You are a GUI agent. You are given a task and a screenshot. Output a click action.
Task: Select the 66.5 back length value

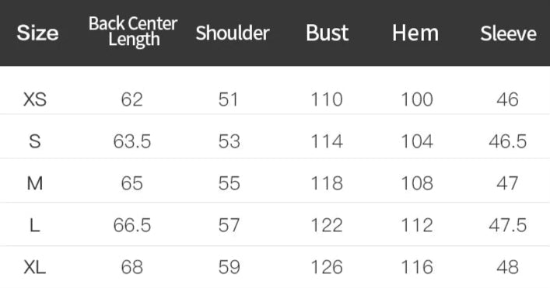pos(132,225)
